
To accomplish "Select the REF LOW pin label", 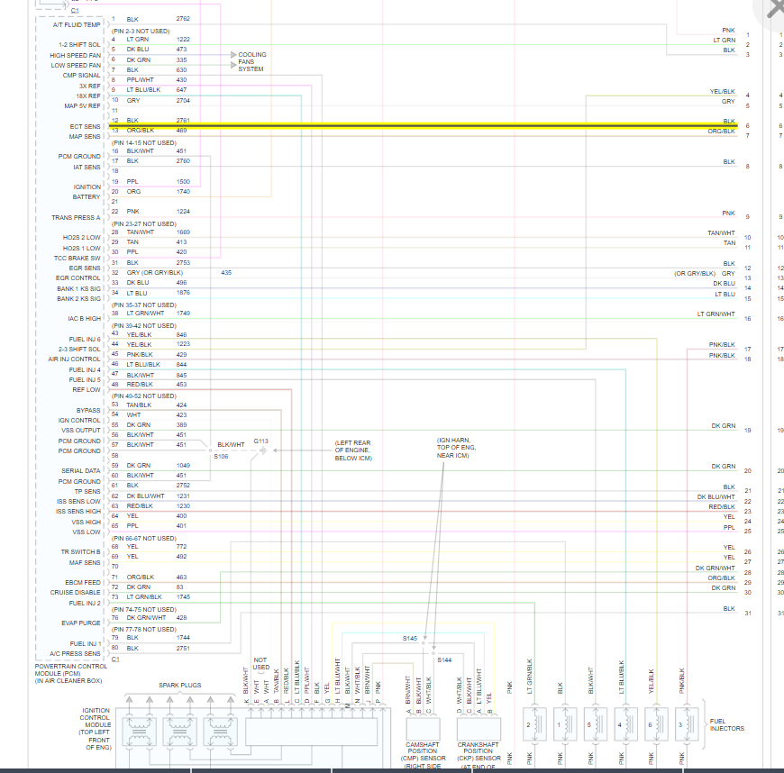I will tap(87, 389).
